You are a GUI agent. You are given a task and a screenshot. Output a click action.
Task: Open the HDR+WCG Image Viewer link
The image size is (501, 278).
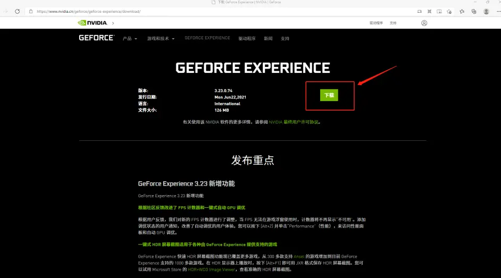(x=211, y=269)
